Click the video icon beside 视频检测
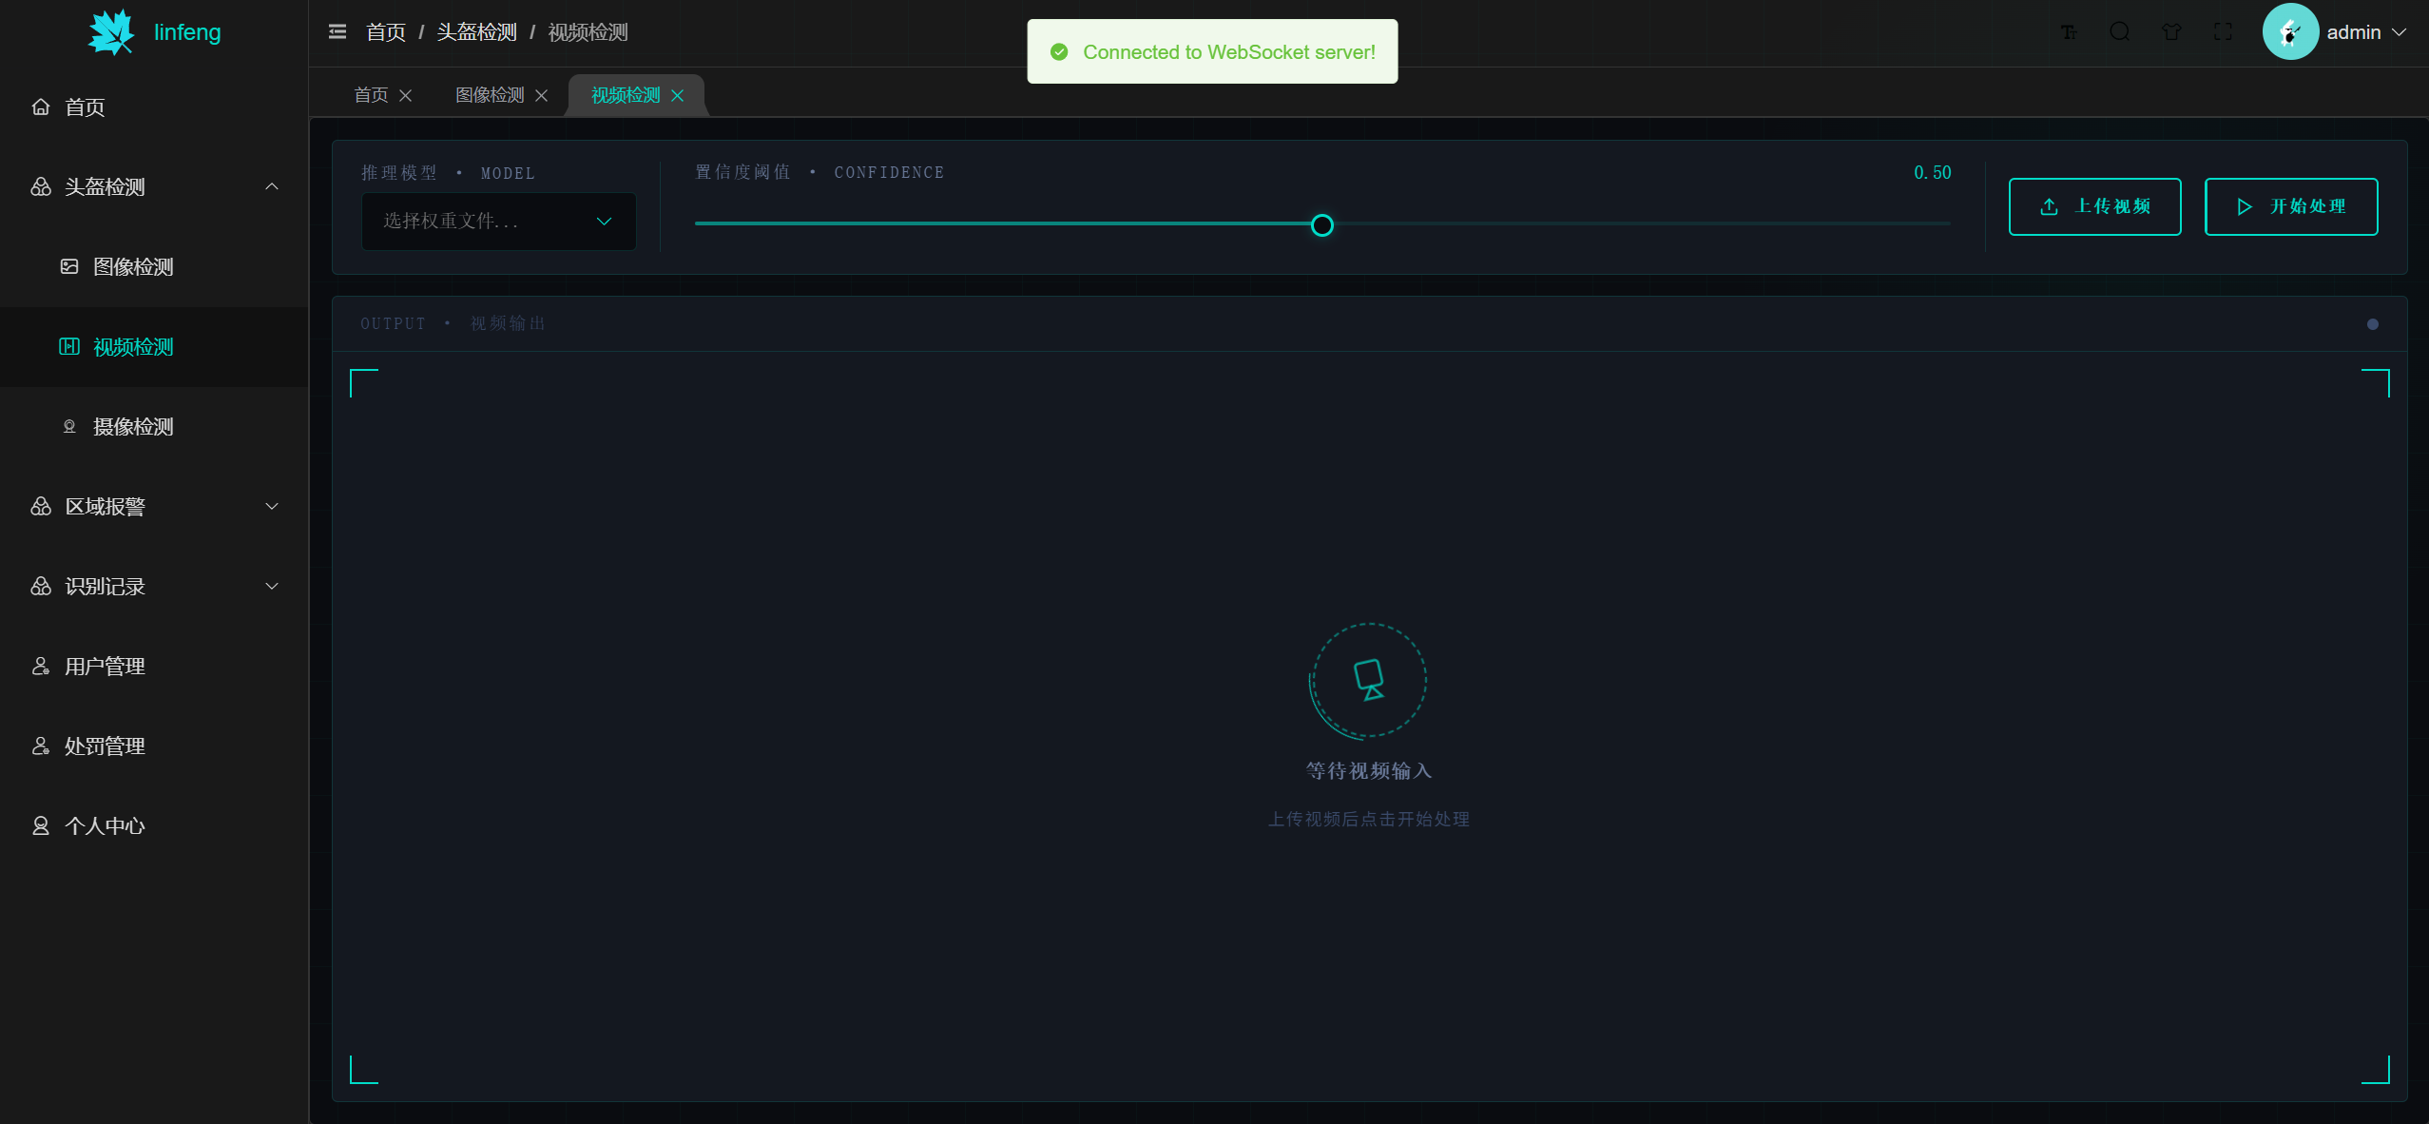Screen dimensions: 2429x1124 tap(69, 346)
